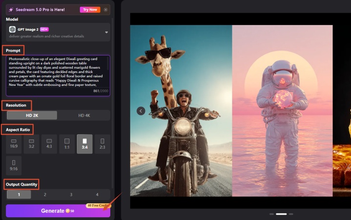Click the NEW badge beside GPT Image 2
This screenshot has width=351, height=220.
point(44,29)
